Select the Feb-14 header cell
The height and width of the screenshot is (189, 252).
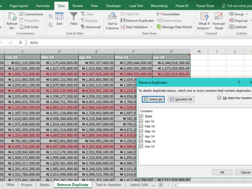pos(22,57)
